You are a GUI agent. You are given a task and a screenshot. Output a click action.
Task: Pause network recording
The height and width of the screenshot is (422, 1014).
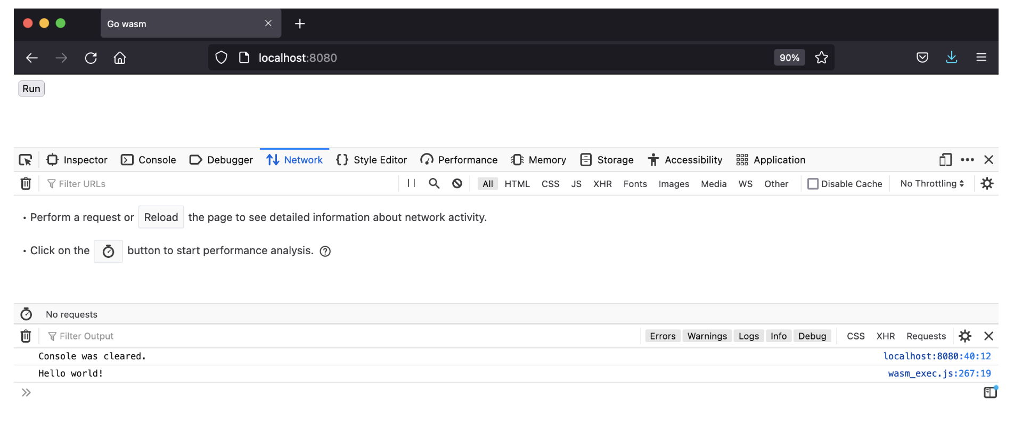click(411, 183)
